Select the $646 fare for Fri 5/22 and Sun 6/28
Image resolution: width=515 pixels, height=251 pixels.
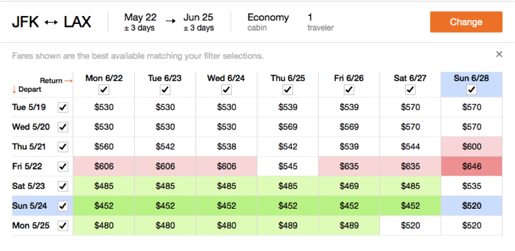point(472,167)
